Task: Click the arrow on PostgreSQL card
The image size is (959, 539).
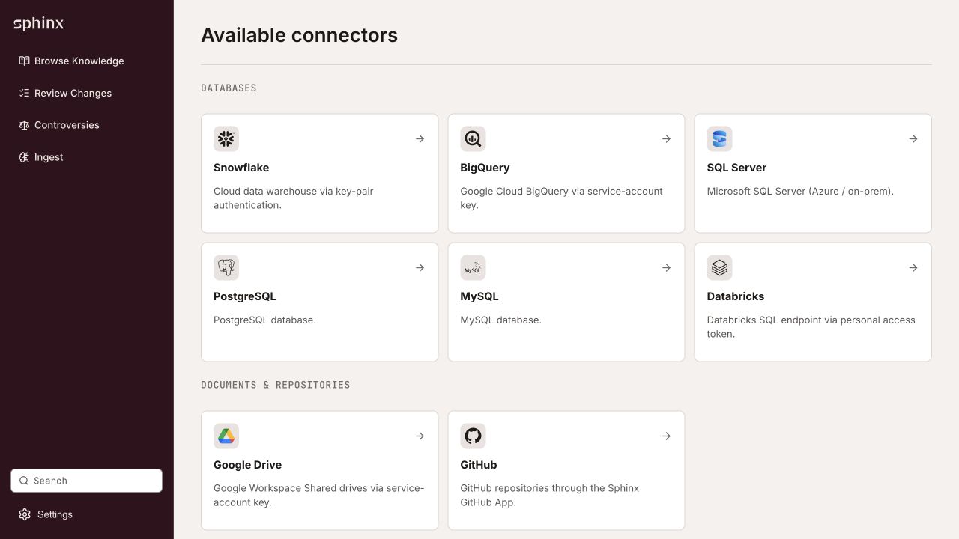Action: [x=420, y=267]
